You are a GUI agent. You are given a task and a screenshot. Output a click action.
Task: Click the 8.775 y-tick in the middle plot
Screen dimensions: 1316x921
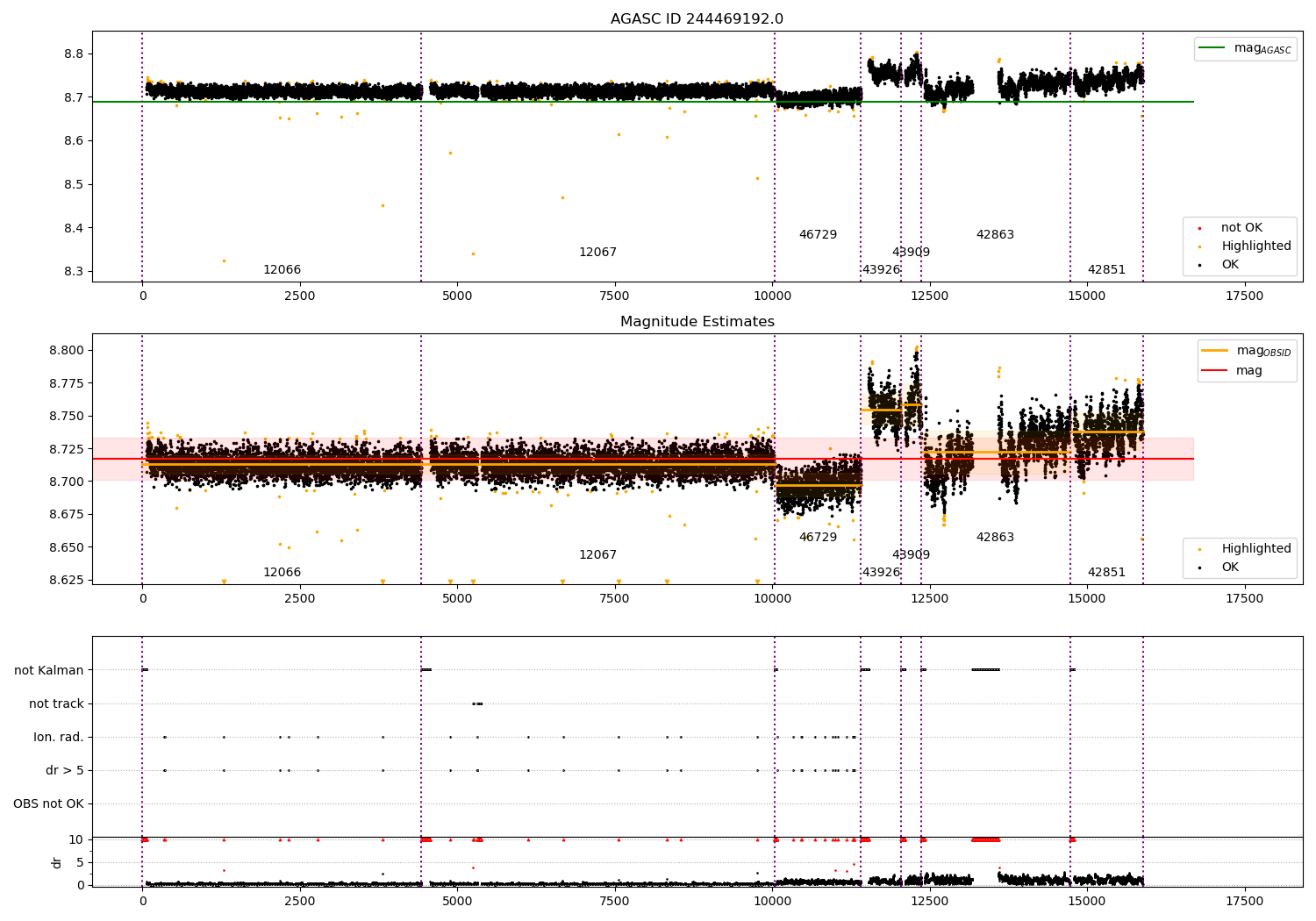[67, 383]
